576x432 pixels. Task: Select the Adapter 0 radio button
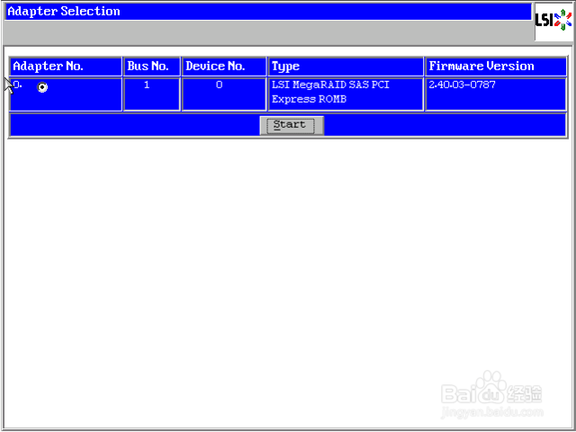coord(42,87)
